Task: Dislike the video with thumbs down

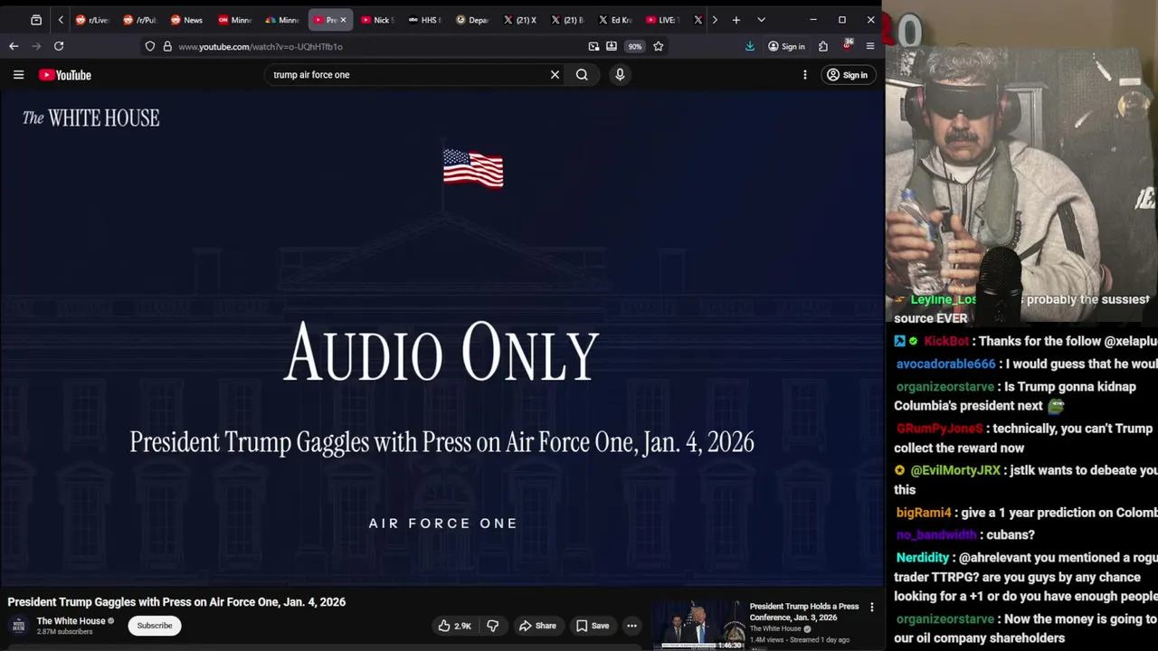Action: pos(493,626)
